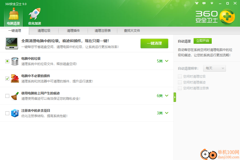Switch to the 清理垃圾 tab
Screen dimensions: 240x160
coord(44,31)
